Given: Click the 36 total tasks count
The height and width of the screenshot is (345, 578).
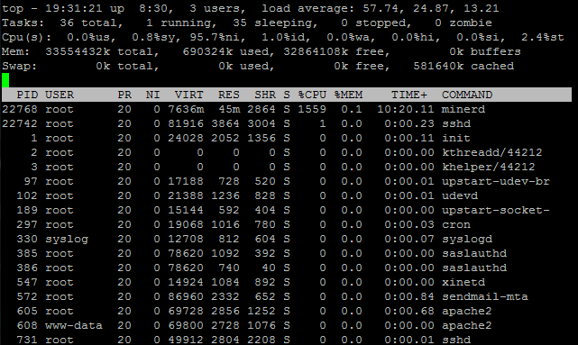Looking at the screenshot, I should [91, 23].
